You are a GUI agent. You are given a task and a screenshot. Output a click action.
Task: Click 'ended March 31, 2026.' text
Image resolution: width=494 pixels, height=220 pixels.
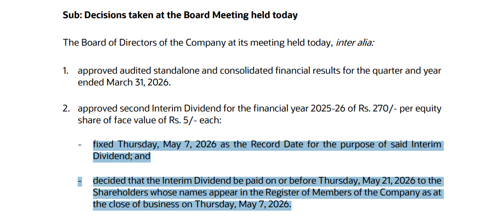[x=124, y=82]
